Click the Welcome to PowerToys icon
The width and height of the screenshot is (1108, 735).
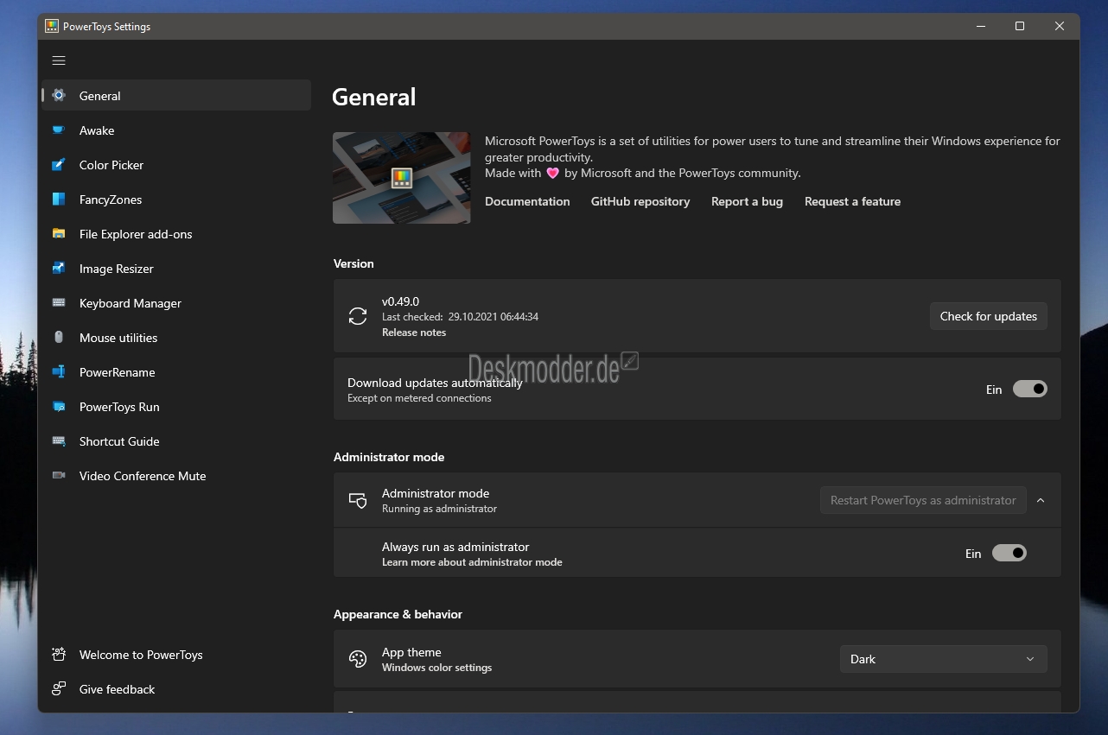(59, 655)
